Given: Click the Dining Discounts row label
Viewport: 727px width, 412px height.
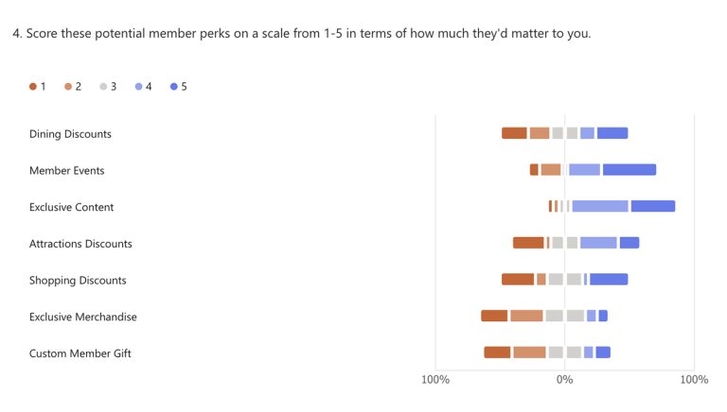Looking at the screenshot, I should [x=70, y=134].
